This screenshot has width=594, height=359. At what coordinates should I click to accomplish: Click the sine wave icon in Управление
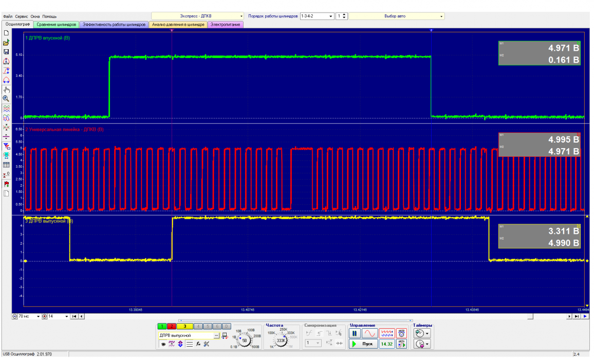pos(369,333)
